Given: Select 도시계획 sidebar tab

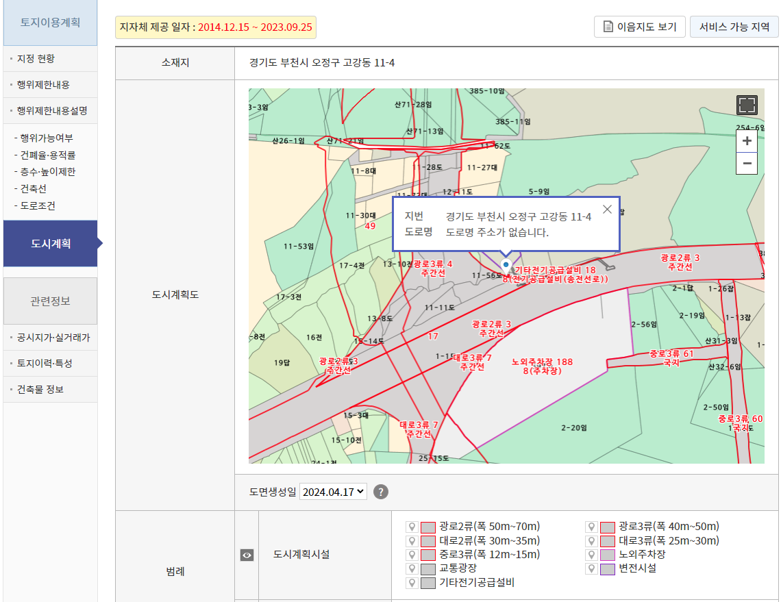Looking at the screenshot, I should (x=50, y=244).
